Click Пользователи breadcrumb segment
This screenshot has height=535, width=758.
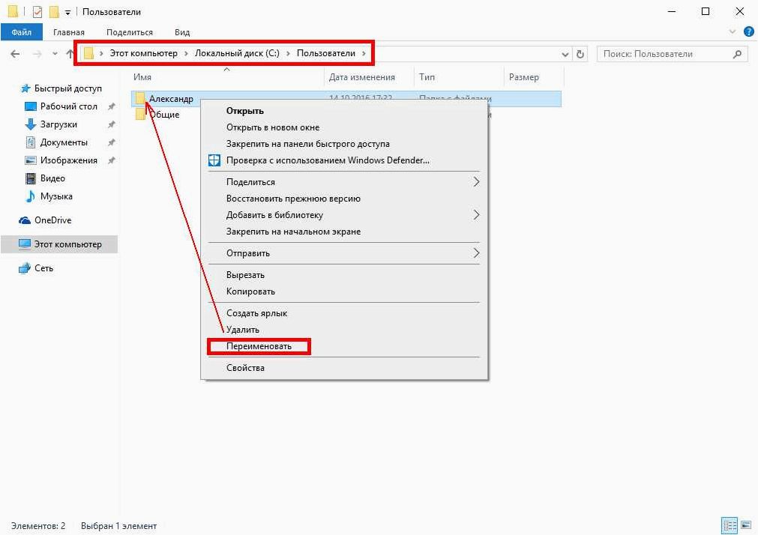(326, 53)
